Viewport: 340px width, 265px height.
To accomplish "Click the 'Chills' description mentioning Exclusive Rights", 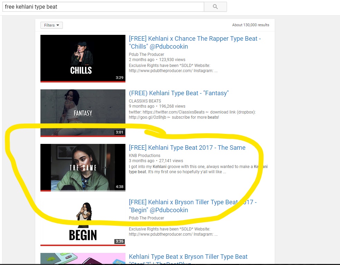I will point(173,68).
